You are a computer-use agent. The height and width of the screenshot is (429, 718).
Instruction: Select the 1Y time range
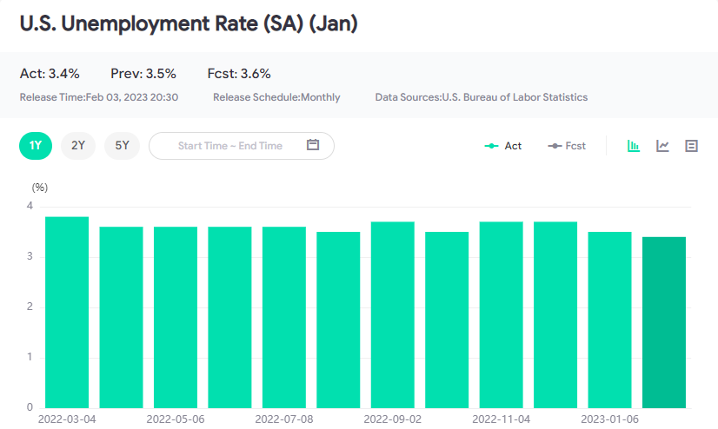coord(36,146)
